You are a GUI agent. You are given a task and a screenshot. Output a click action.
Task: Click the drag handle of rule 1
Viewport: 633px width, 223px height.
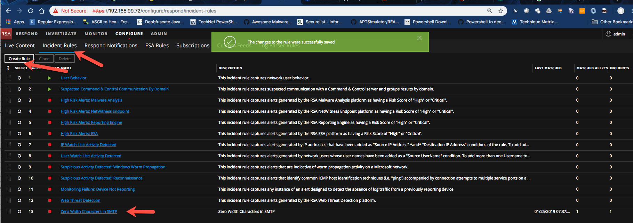click(9, 78)
